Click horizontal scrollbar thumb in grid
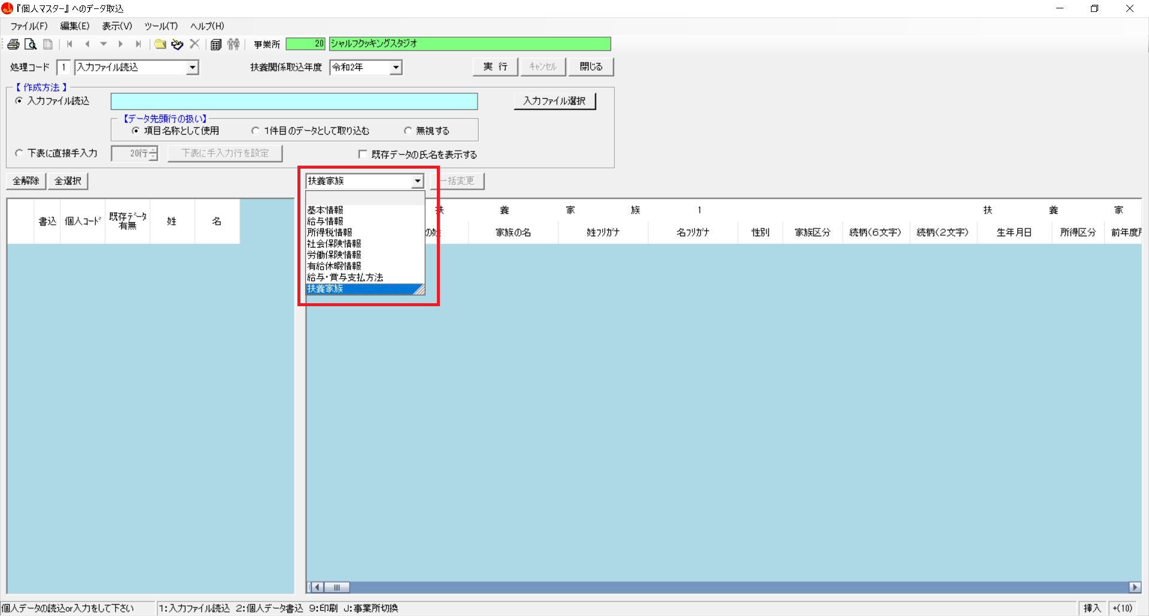1149x616 pixels. coord(337,587)
